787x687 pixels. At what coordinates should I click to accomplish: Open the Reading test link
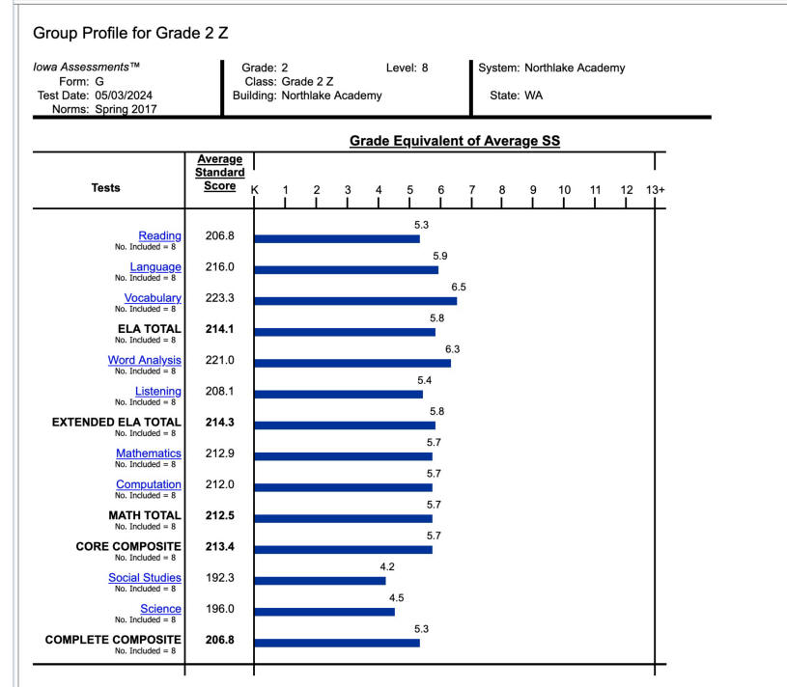tap(159, 235)
